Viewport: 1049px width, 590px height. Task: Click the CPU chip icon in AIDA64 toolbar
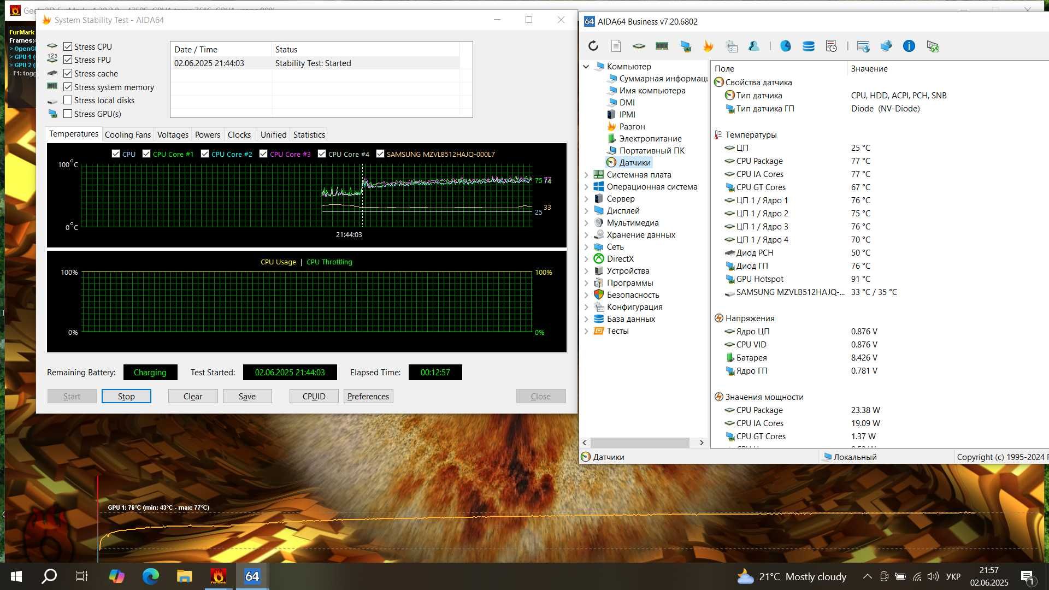point(639,46)
